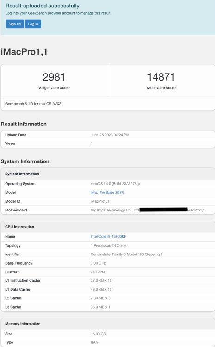Viewport: 215px width, 347px height.
Task: Click the Sign up button
Action: tap(15, 24)
